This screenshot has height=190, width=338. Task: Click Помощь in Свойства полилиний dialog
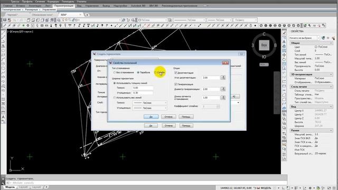[x=186, y=117]
